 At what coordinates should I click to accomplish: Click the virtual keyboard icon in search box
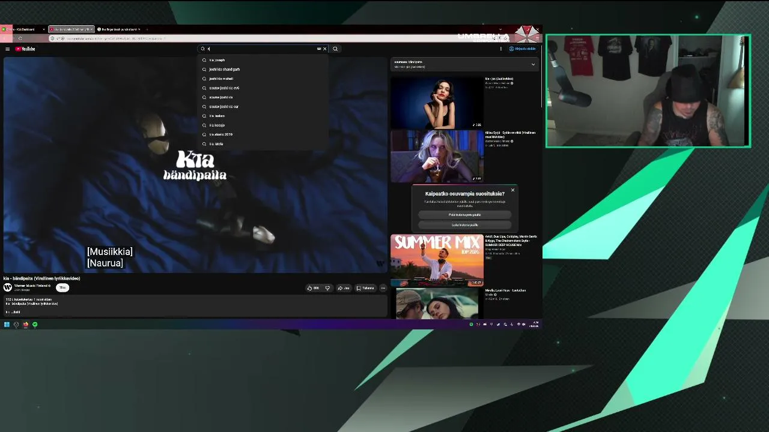pyautogui.click(x=318, y=49)
